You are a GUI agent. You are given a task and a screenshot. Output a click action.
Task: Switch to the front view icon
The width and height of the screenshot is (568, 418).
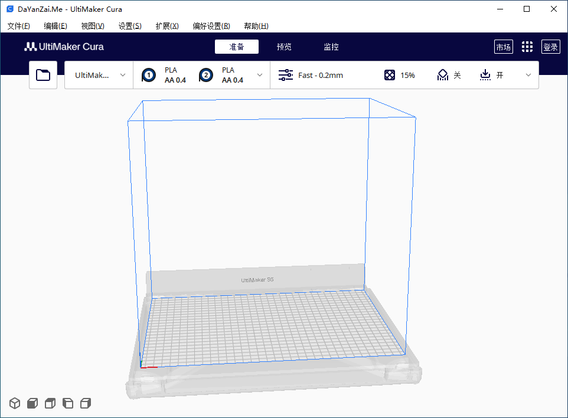(32, 403)
